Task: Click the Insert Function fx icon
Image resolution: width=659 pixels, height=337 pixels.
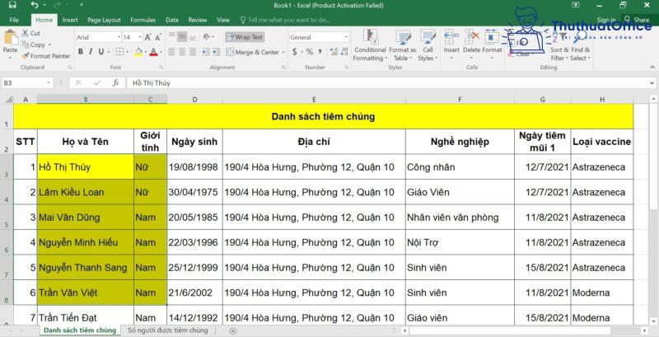Action: coord(115,82)
